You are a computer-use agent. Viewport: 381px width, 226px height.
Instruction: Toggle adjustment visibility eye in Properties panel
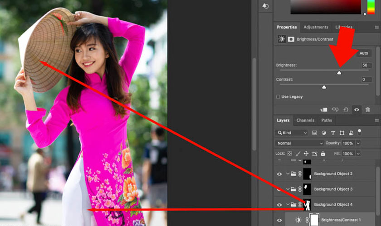[357, 110]
